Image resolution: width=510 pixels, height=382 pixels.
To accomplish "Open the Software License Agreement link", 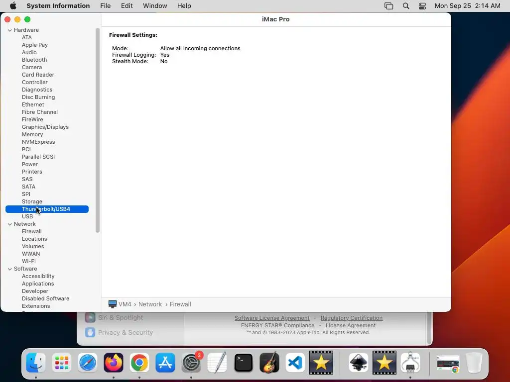I will tap(272, 318).
